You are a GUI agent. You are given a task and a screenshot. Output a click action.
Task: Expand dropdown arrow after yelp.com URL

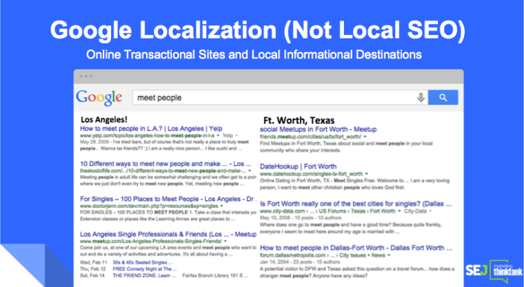219,136
